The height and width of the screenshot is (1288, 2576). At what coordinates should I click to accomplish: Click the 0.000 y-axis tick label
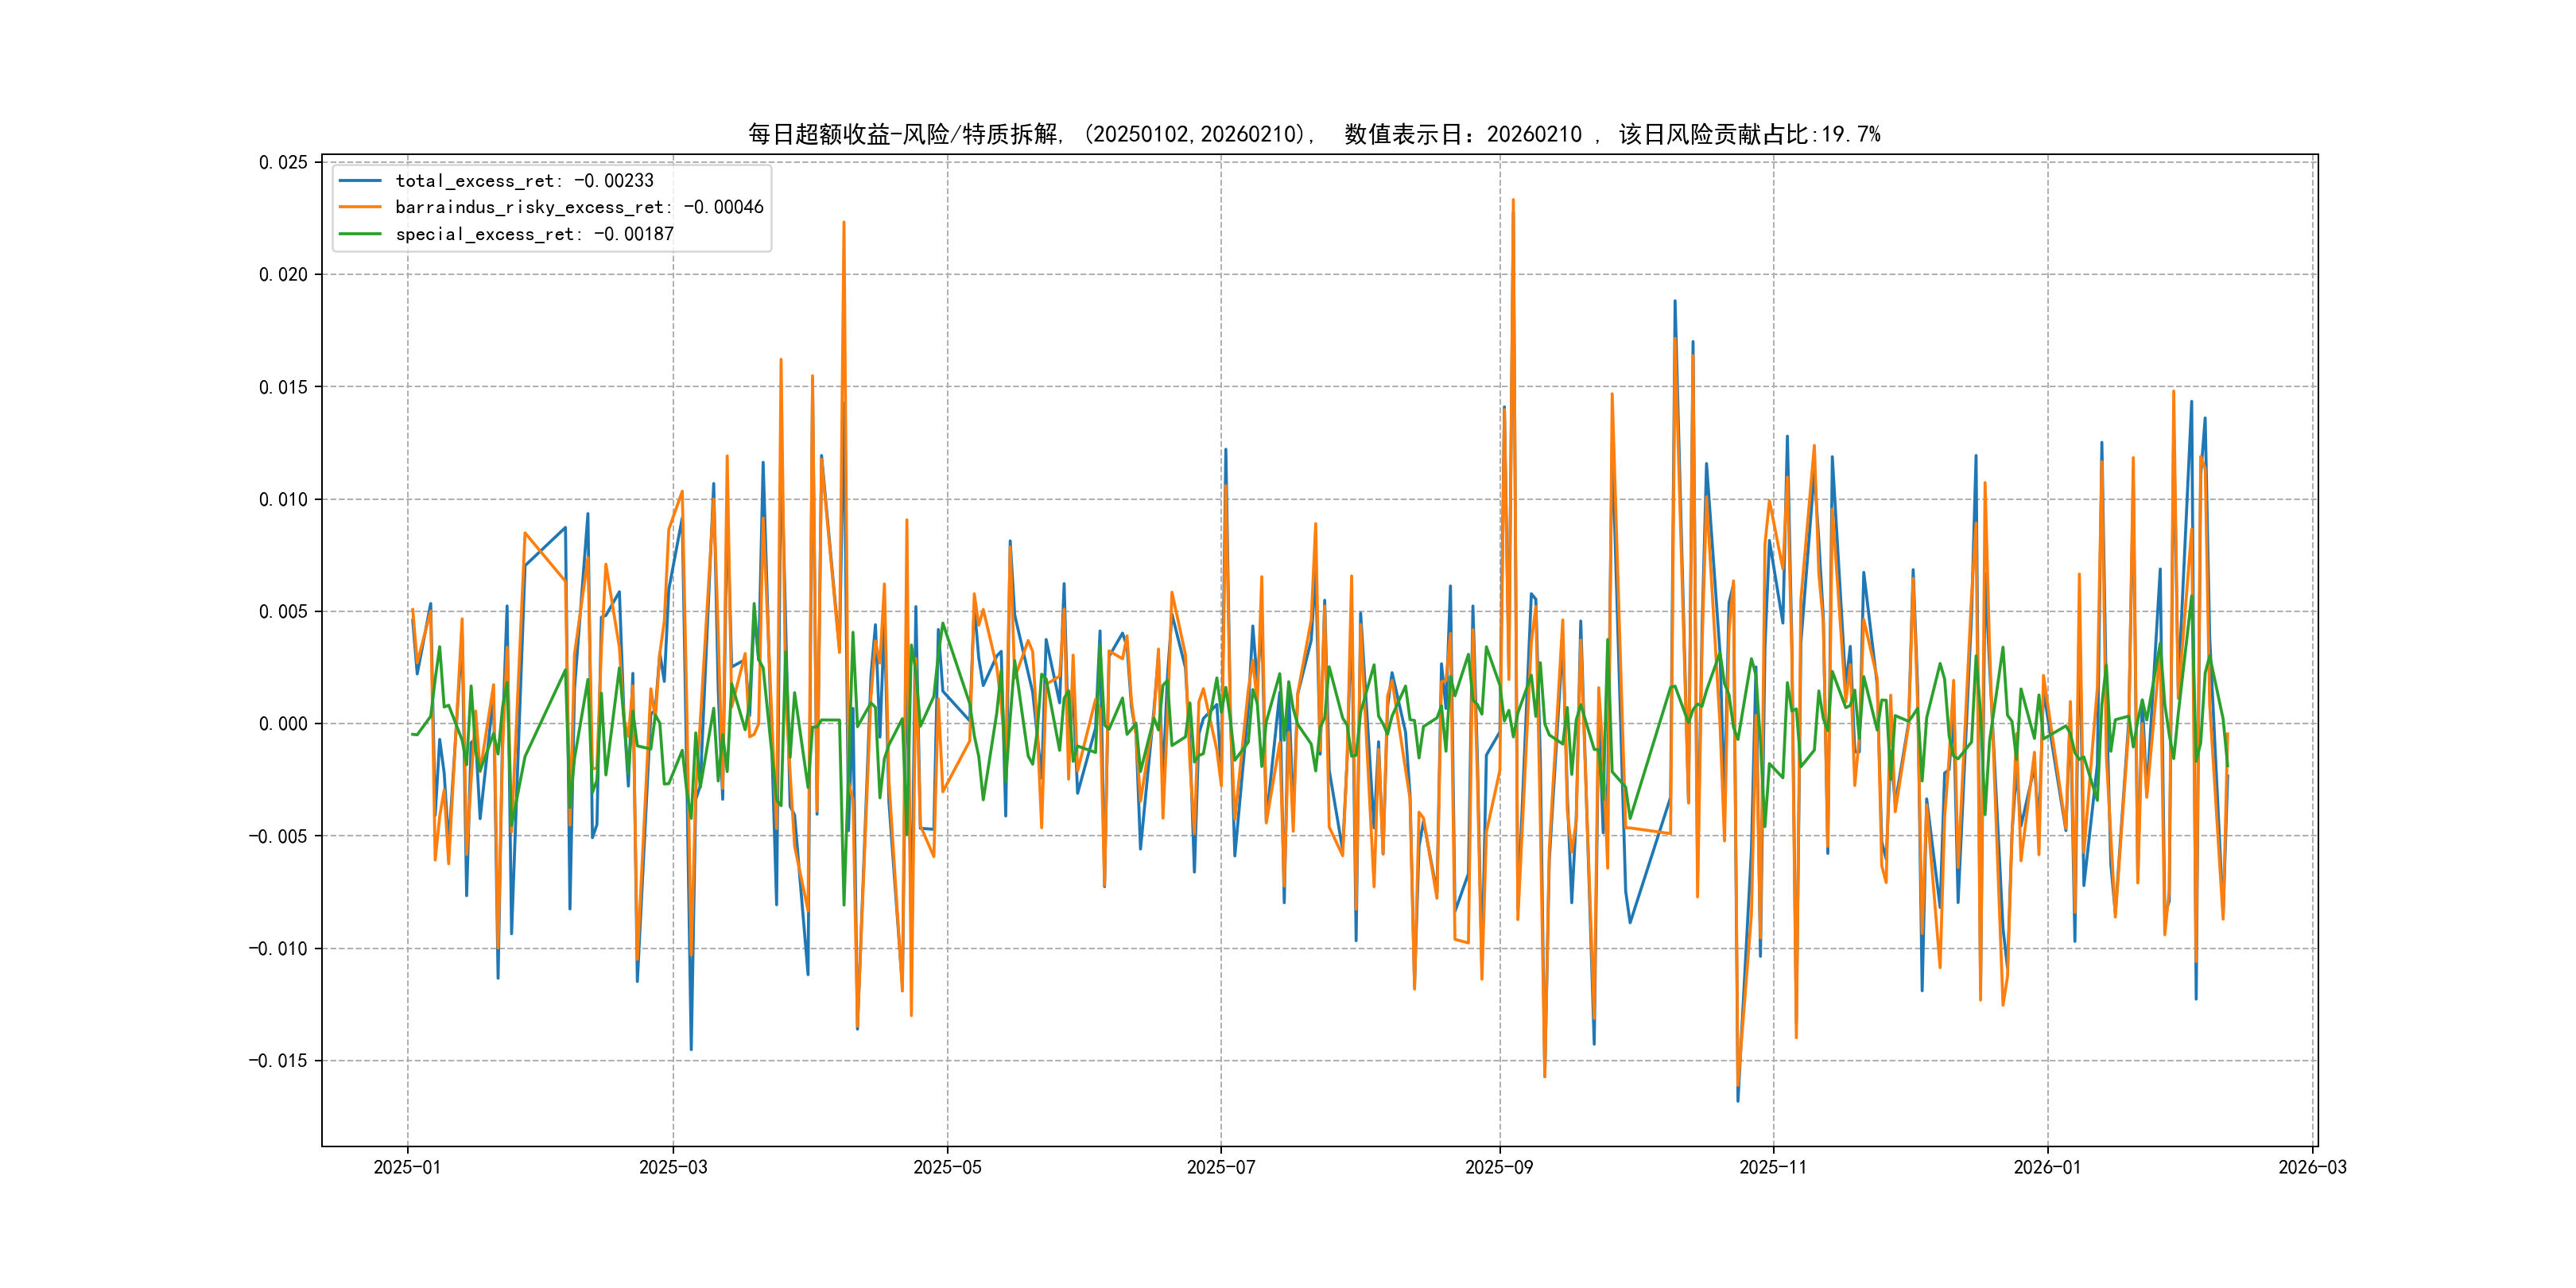(283, 724)
